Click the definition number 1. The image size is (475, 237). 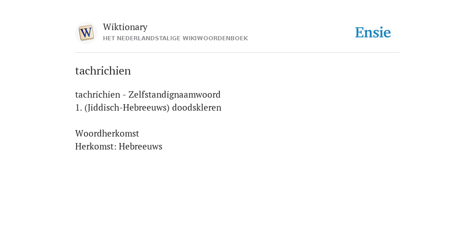[x=78, y=107]
